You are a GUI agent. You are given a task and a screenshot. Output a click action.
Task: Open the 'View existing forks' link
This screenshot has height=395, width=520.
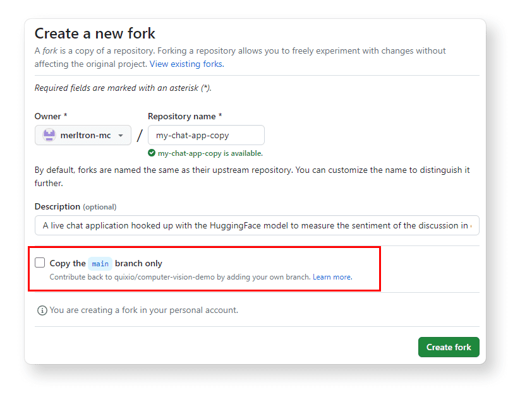(x=188, y=64)
